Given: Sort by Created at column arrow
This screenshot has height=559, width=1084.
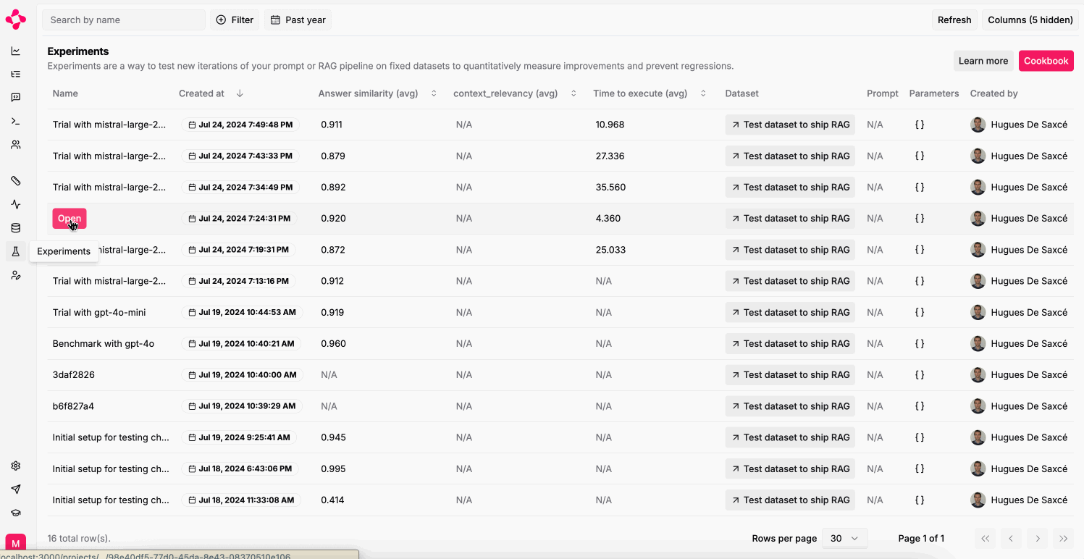Looking at the screenshot, I should 240,93.
